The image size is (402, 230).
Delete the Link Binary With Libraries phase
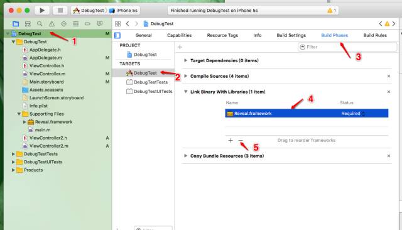389,92
